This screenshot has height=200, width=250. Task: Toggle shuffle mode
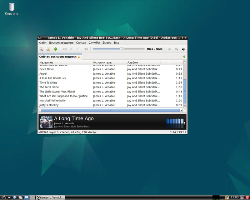point(176,49)
